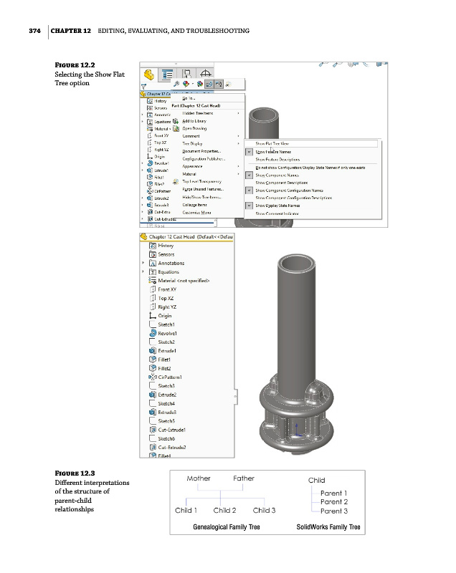Select the ConfigurationManager tab icon
Viewport: 456px width, 573px height.
click(x=187, y=74)
